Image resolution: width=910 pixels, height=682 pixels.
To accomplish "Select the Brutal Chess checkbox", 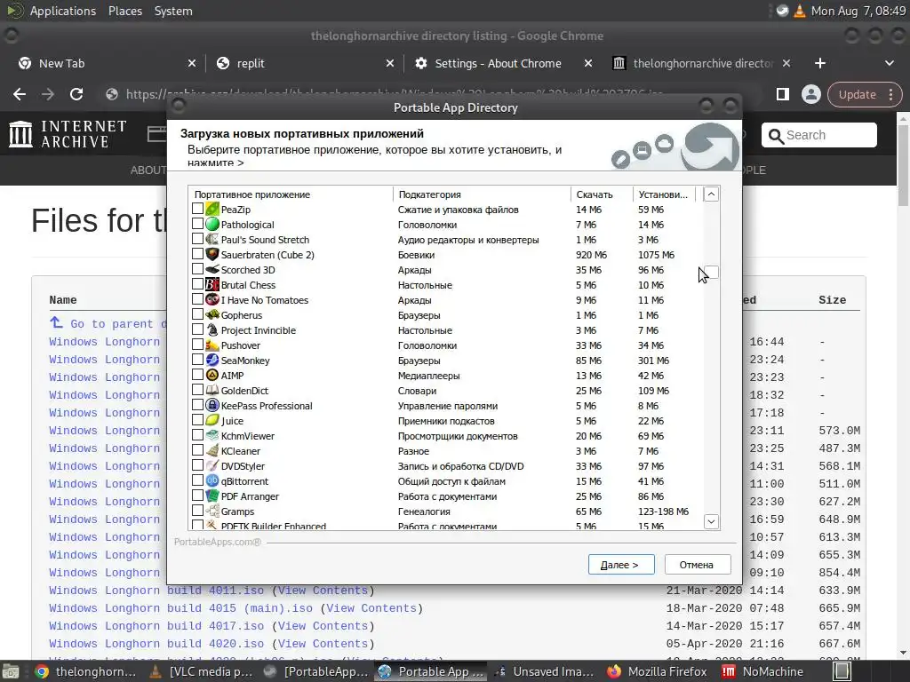I will (x=197, y=283).
